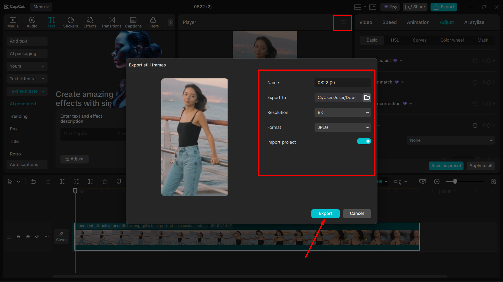Select the Mask sub-tab
The image size is (503, 282).
tap(483, 40)
